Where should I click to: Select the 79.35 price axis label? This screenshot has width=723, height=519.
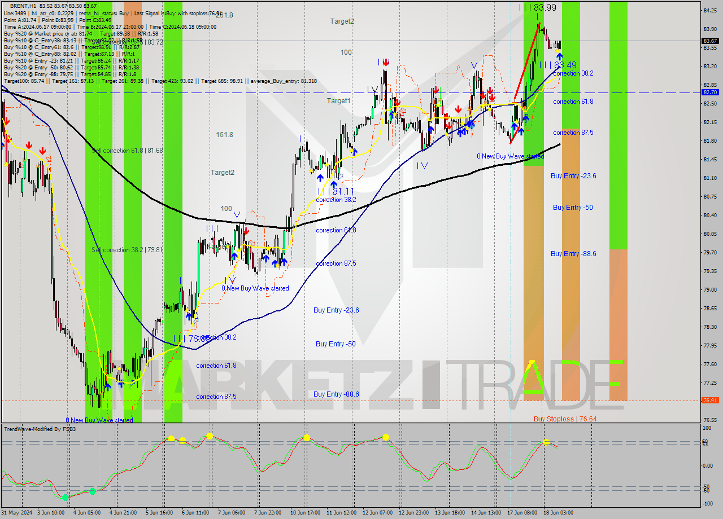(x=710, y=271)
